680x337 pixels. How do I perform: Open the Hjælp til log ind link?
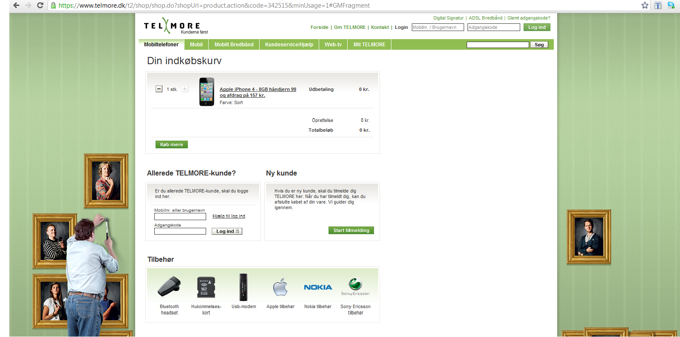point(229,216)
